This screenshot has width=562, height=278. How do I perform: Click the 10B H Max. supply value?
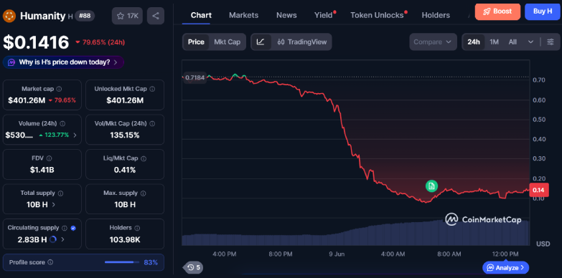(x=125, y=205)
